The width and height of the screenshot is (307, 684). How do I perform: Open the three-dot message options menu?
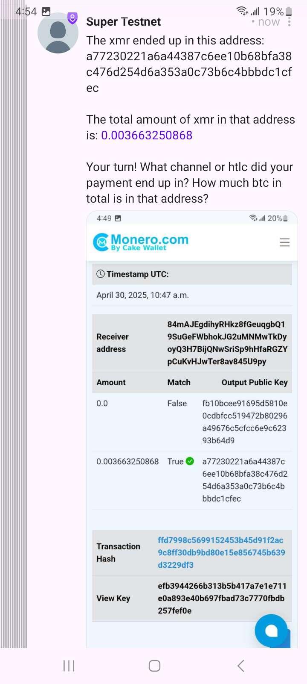pyautogui.click(x=290, y=21)
